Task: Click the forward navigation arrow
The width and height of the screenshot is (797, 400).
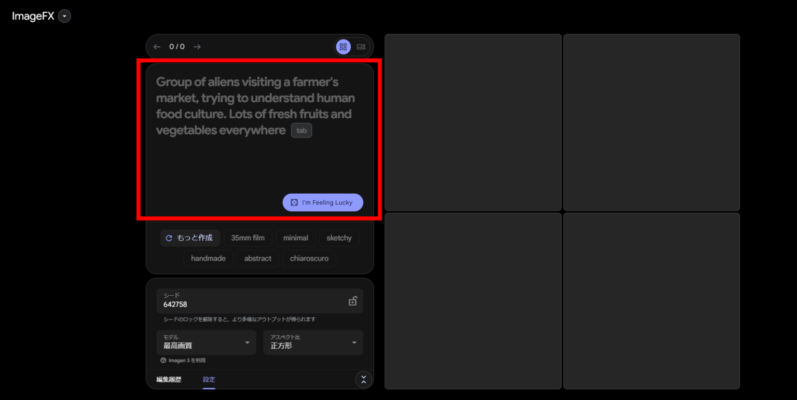Action: click(x=197, y=46)
